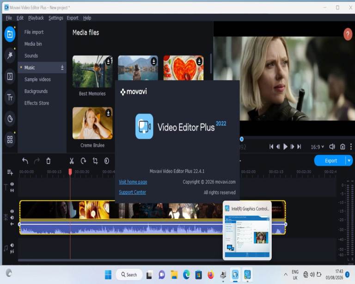The image size is (355, 284).
Task: Download the Creme Brulee track
Action: click(x=109, y=113)
